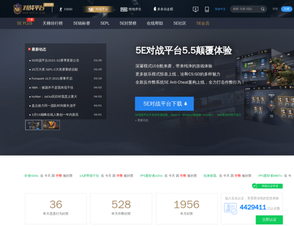Click the 登录 login link
294x226 pixels.
[x=275, y=9]
